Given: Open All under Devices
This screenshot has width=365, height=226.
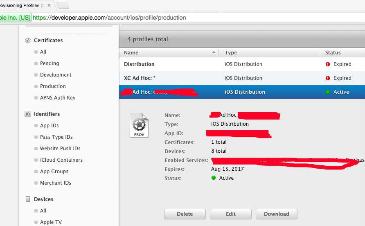Looking at the screenshot, I should click(x=43, y=210).
